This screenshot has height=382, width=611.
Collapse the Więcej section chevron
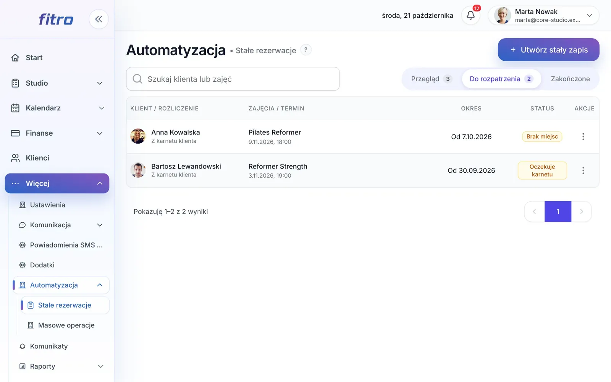[100, 183]
